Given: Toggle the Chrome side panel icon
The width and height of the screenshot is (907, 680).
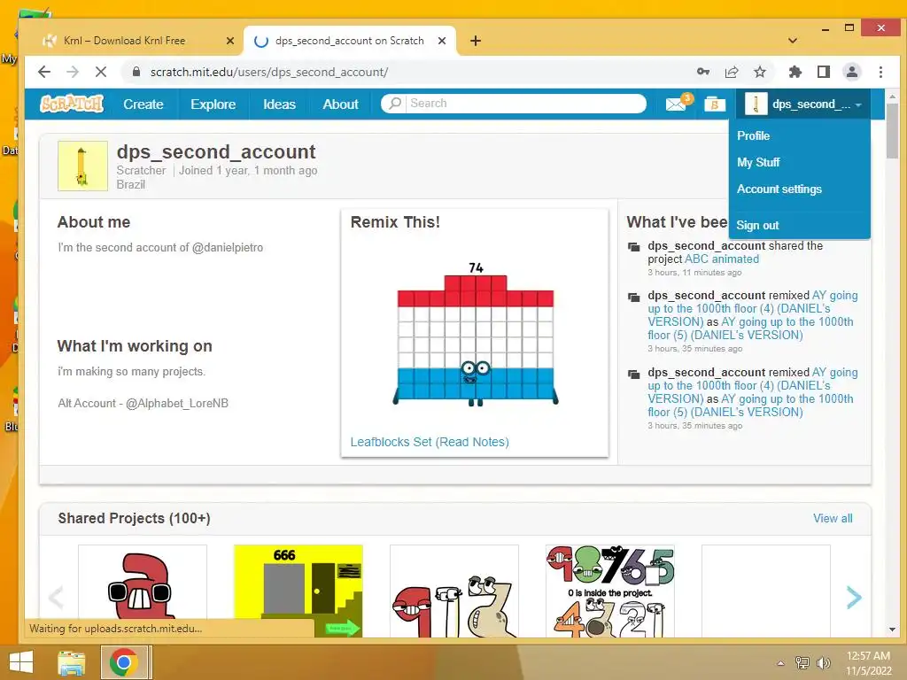Looking at the screenshot, I should coord(824,72).
